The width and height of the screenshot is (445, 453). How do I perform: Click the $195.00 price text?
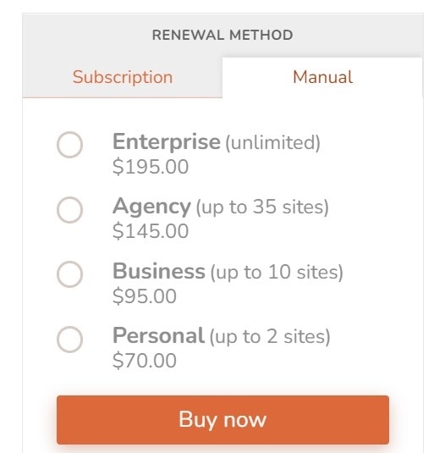[151, 167]
